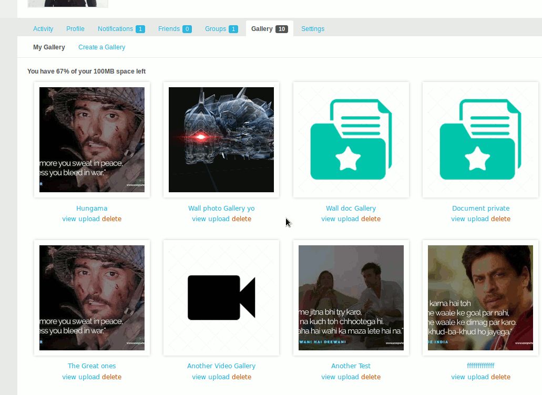This screenshot has width=542, height=395.
Task: Click the storage space left message
Action: [x=86, y=71]
